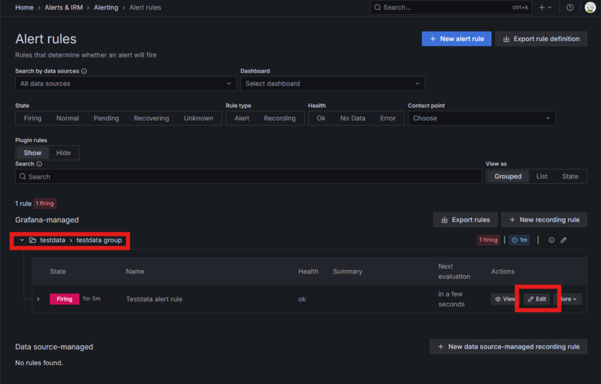
Task: Click info icon beside Search by data sources
Action: tap(84, 71)
